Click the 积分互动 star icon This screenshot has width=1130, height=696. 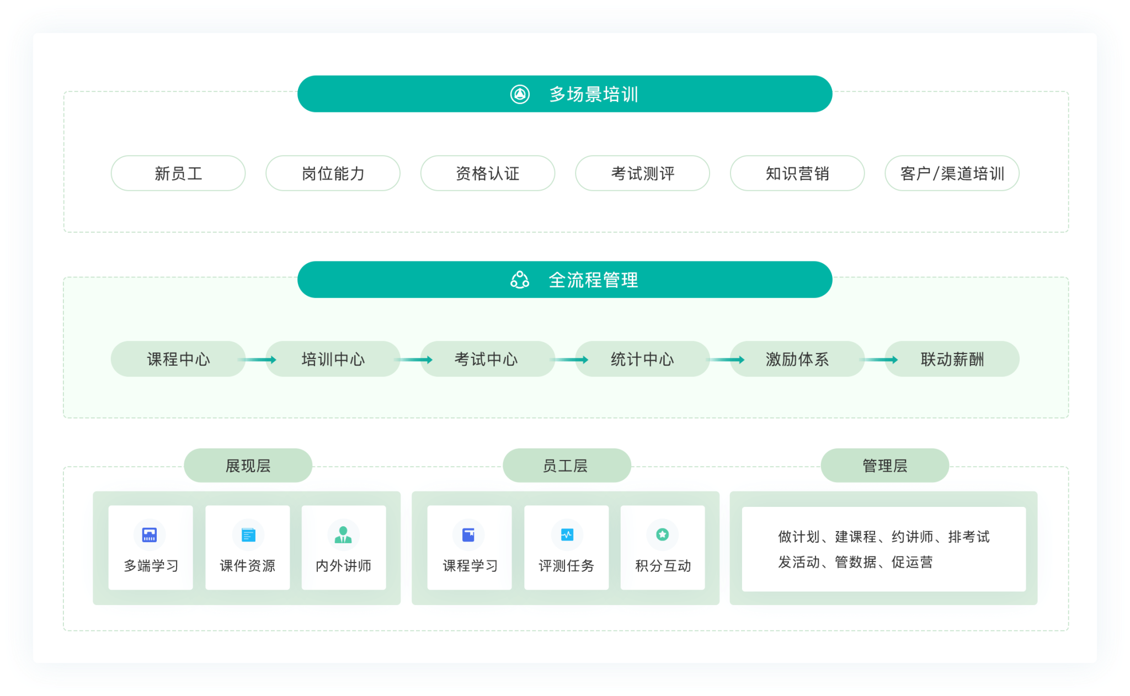click(x=663, y=534)
